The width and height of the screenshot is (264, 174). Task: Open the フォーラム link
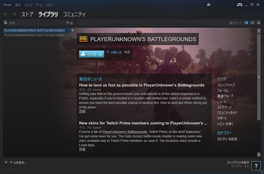pos(223,91)
